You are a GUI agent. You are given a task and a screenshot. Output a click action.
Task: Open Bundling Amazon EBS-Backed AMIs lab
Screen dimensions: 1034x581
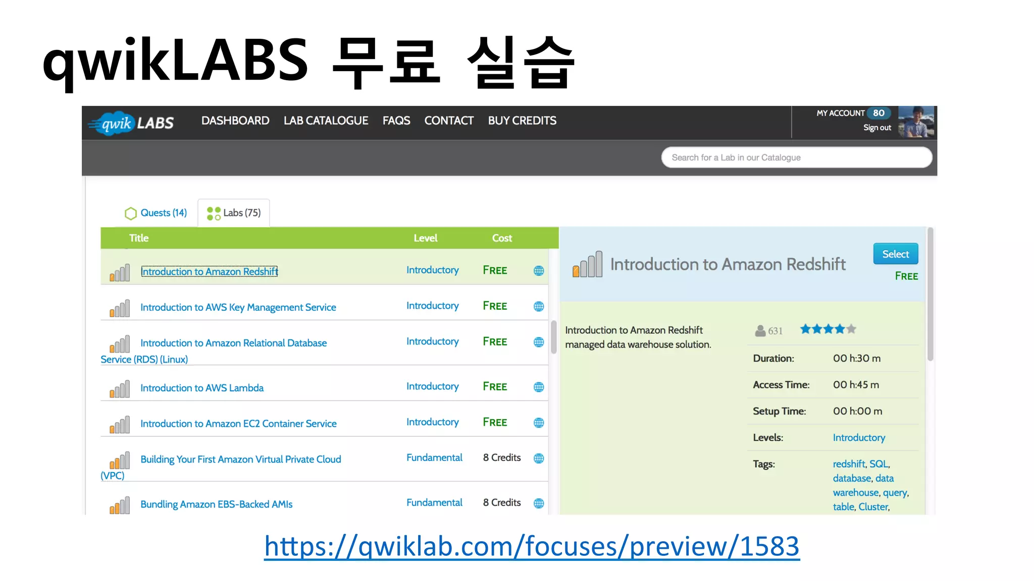pos(216,504)
